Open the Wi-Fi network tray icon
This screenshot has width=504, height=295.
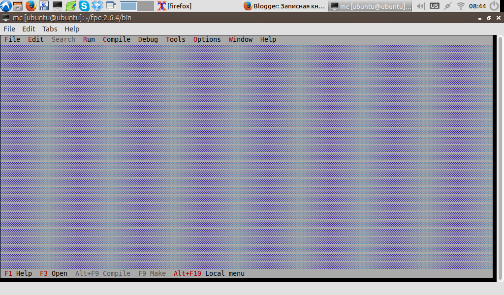[461, 6]
